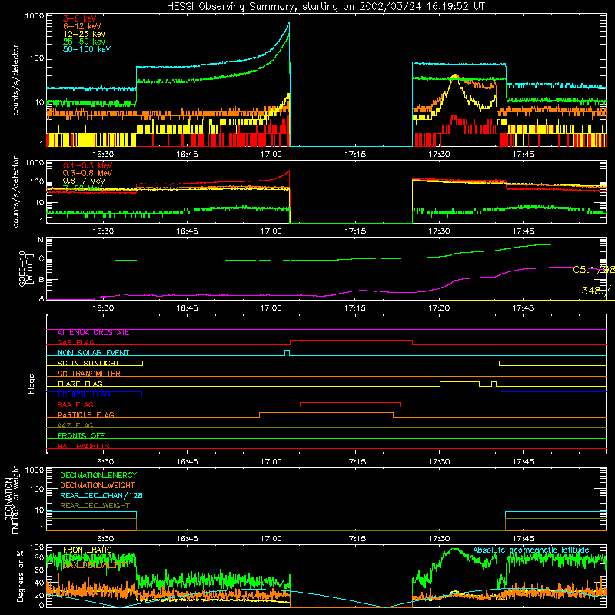615x615 pixels.
Task: Click the orange 0.3-0.8 MeV legend label
Action: [88, 173]
